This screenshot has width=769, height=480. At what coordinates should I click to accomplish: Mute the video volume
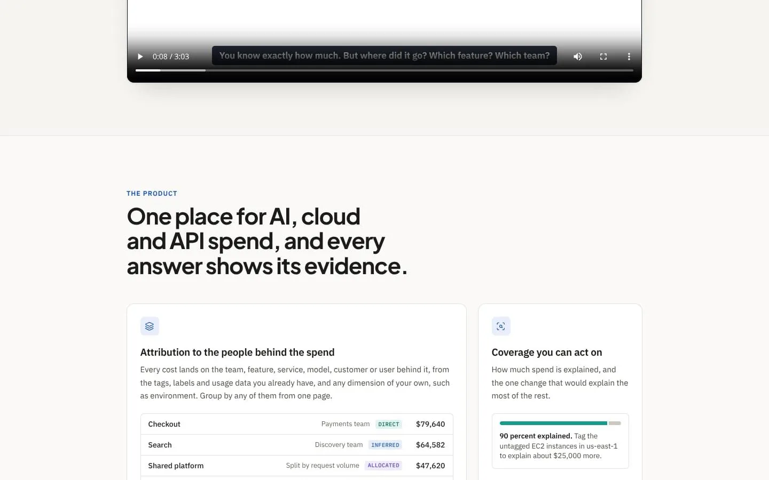(x=578, y=57)
